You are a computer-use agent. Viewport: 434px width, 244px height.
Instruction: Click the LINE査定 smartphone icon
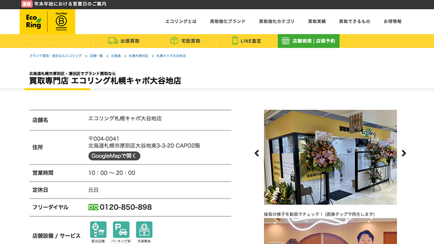click(235, 41)
